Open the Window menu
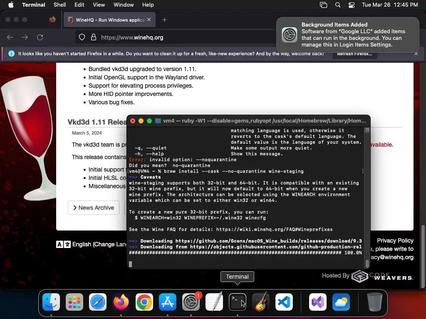This screenshot has height=319, width=426. click(x=124, y=5)
